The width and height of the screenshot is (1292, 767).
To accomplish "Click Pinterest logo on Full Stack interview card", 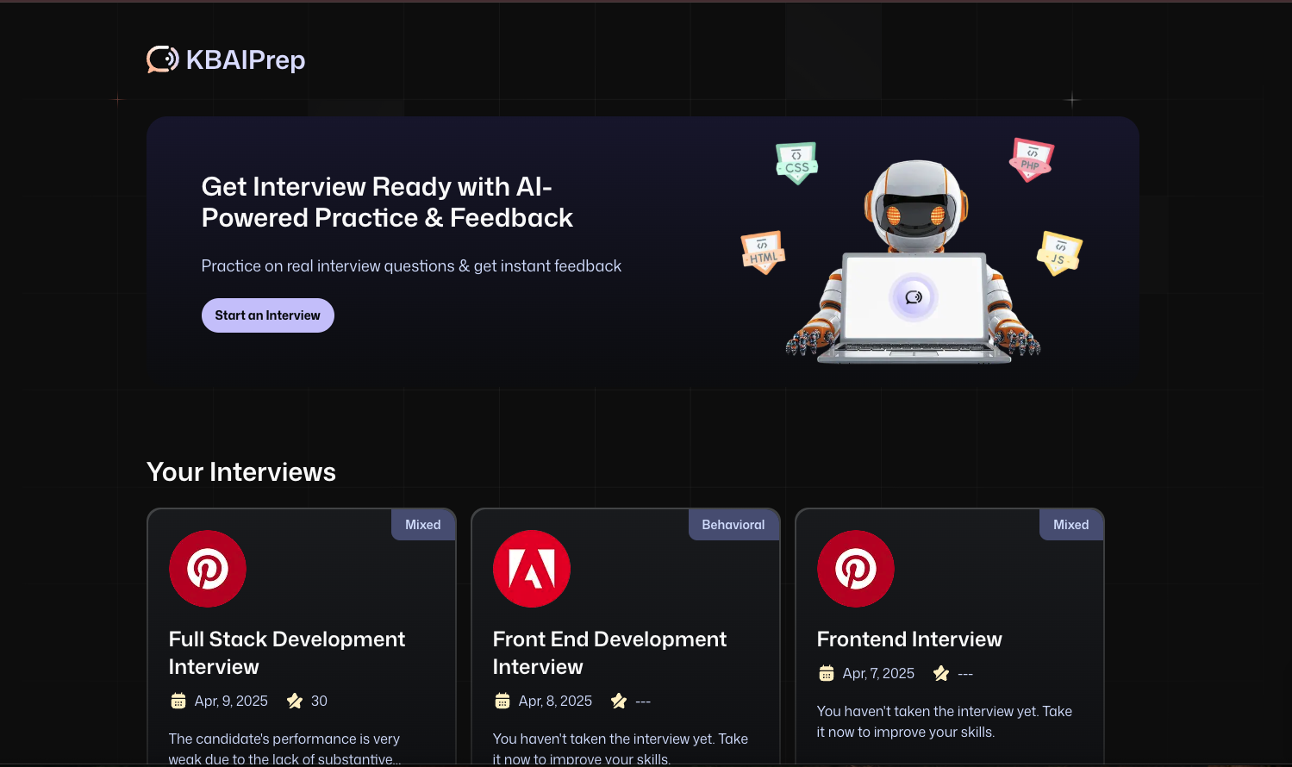I will coord(208,569).
